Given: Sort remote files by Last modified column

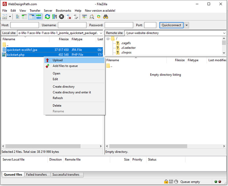Looking at the screenshot, I should 217,60.
